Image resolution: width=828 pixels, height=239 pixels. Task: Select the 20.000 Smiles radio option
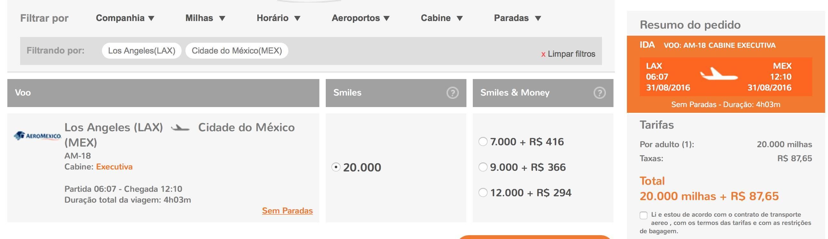pyautogui.click(x=336, y=167)
